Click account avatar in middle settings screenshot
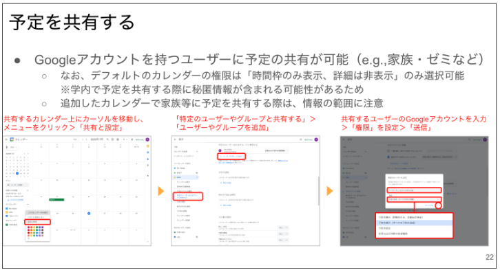Viewport: 500px width, 270px height. [x=316, y=139]
